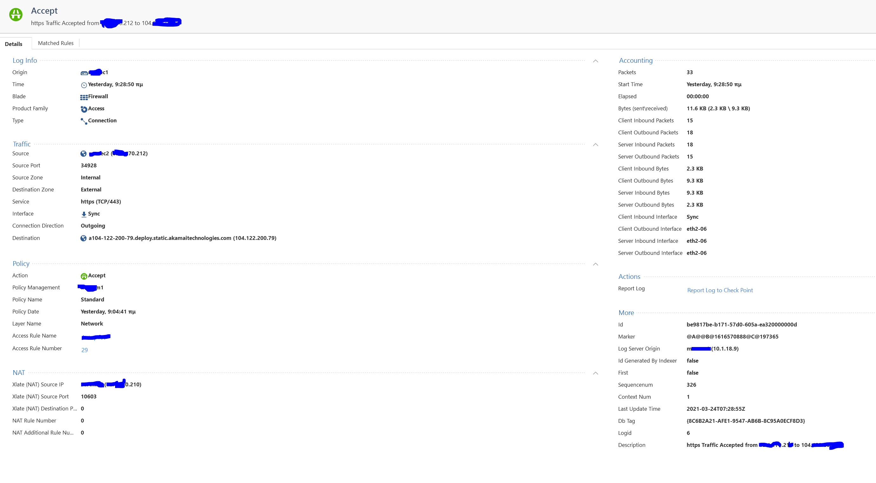
Task: Click the clock icon beside Time
Action: click(84, 85)
